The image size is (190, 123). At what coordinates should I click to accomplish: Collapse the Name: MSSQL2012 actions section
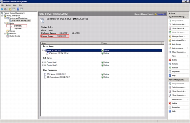click(188, 80)
